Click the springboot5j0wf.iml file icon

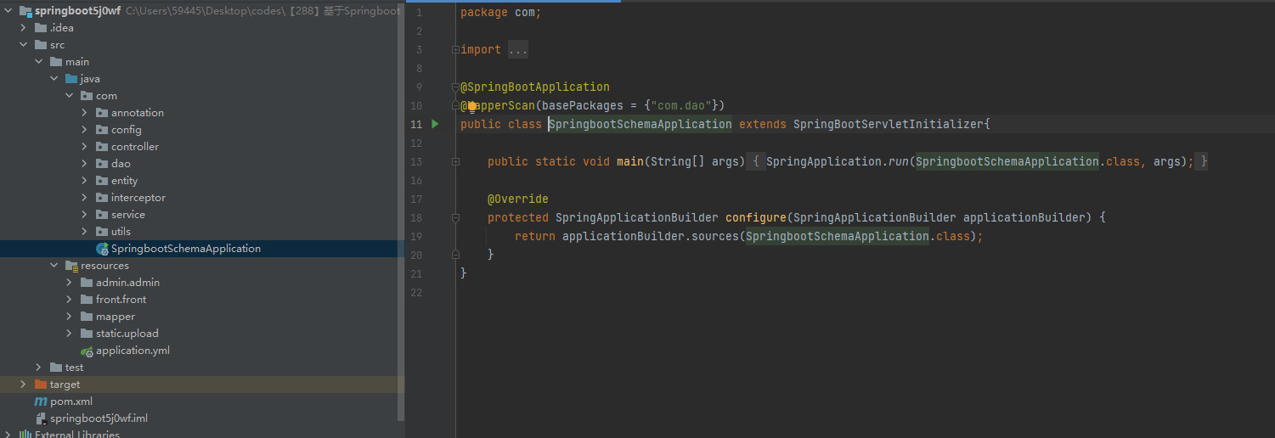tap(41, 418)
